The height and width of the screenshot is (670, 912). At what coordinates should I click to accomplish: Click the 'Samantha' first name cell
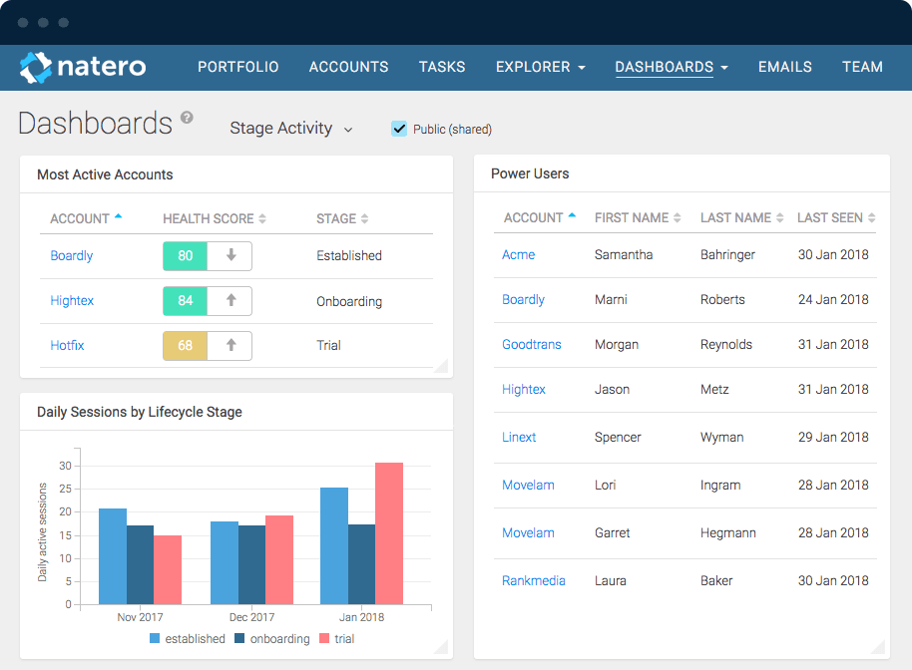tap(624, 254)
